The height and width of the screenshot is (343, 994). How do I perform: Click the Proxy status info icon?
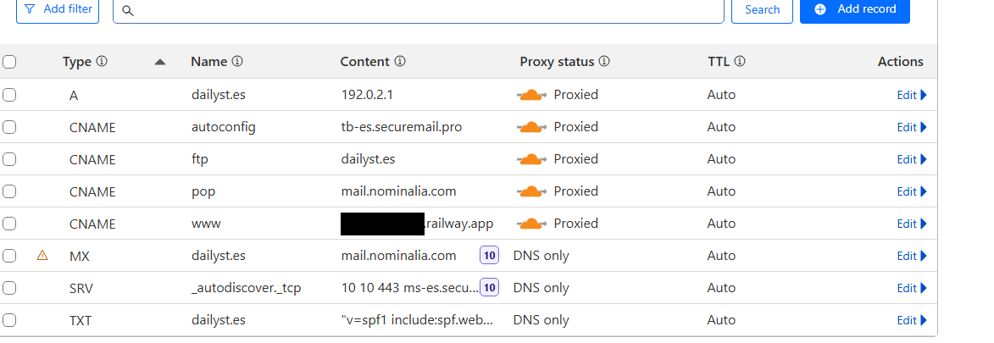pos(604,62)
